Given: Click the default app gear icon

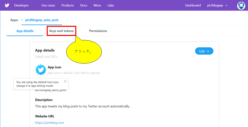Looking at the screenshot, I should click(x=41, y=70).
